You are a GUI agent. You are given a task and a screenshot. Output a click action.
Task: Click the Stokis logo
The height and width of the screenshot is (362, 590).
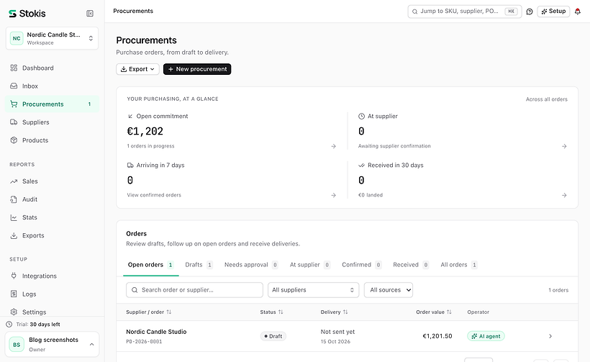27,14
